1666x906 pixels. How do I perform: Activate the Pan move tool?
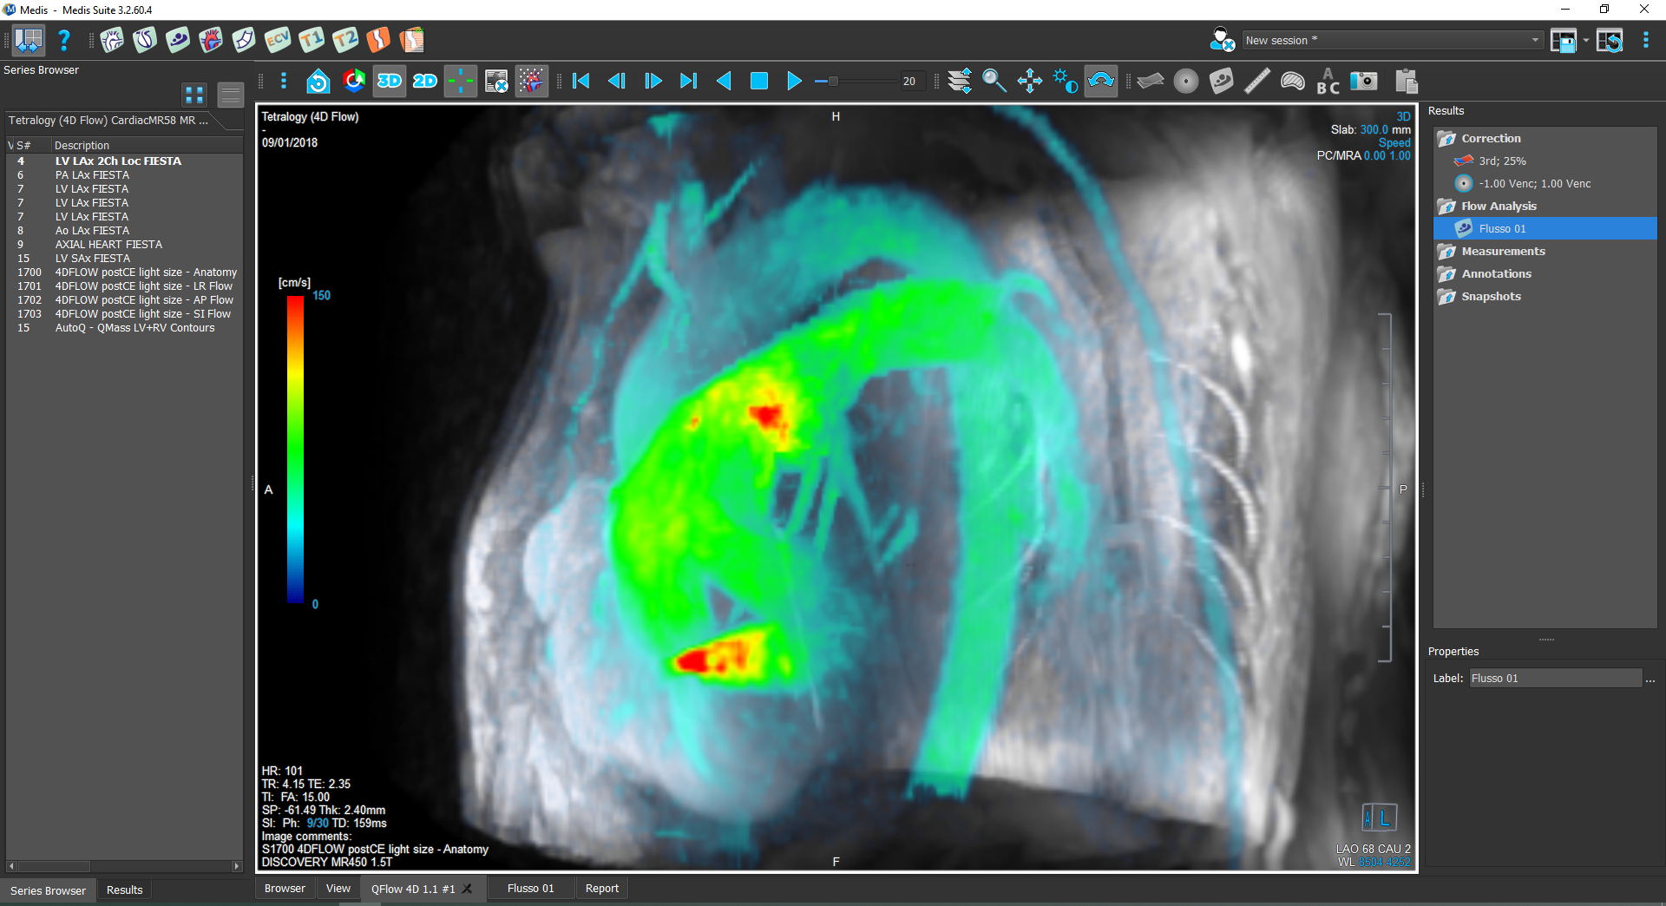pos(1029,81)
